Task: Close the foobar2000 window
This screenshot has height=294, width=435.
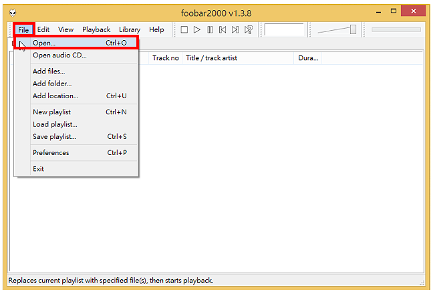Action: pos(414,11)
